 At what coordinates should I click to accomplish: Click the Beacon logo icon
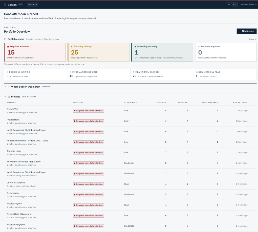tap(5, 5)
